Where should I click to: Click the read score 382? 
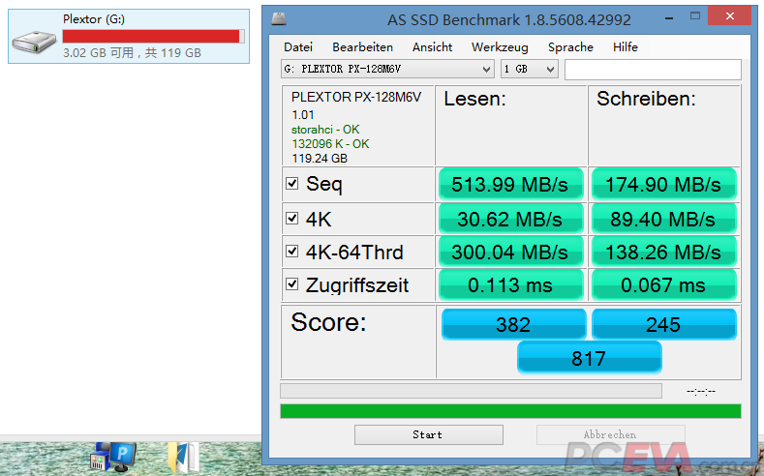(x=513, y=325)
